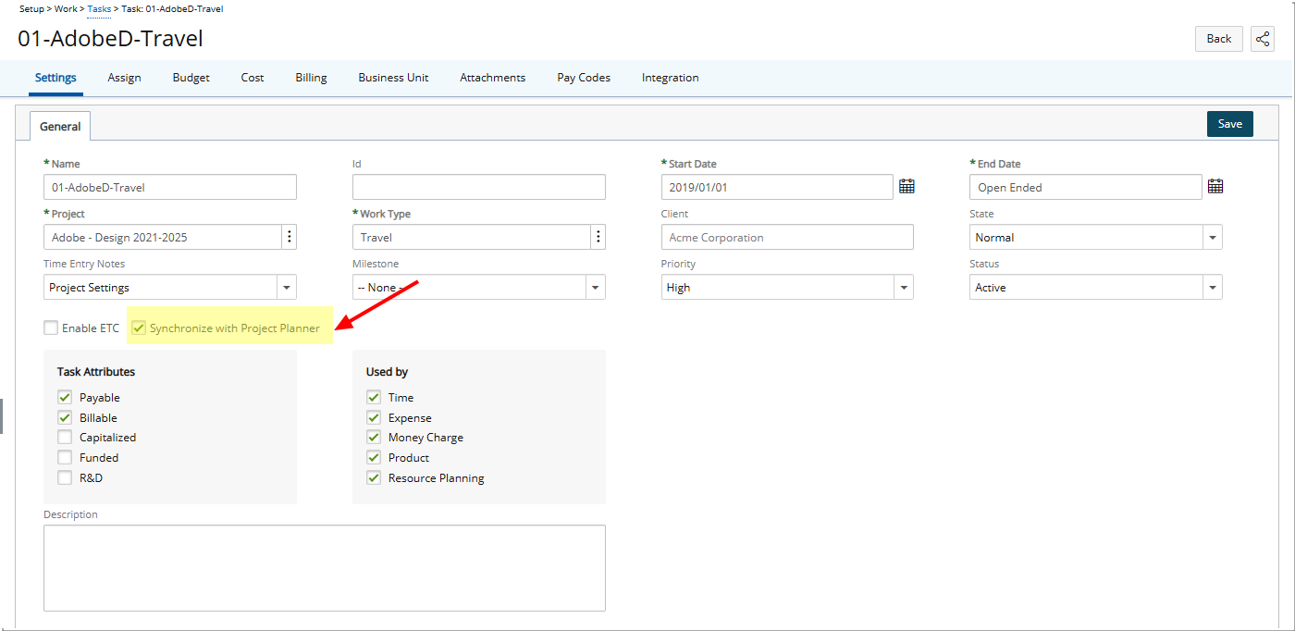
Task: Click into the Description text area
Action: pos(325,568)
